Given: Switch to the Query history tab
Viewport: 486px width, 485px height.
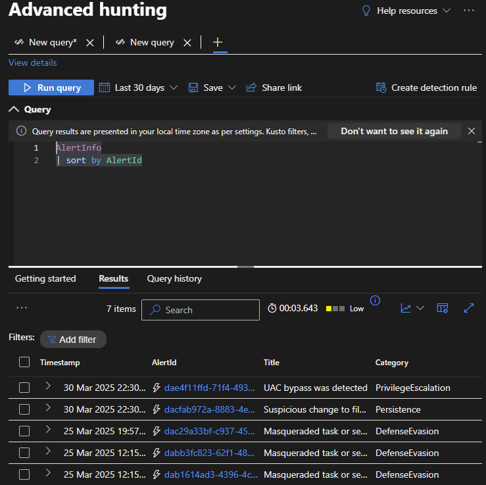Looking at the screenshot, I should point(174,278).
